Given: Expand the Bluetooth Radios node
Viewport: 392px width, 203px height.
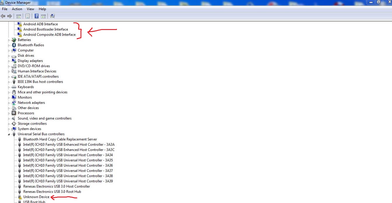Looking at the screenshot, I should coord(9,45).
